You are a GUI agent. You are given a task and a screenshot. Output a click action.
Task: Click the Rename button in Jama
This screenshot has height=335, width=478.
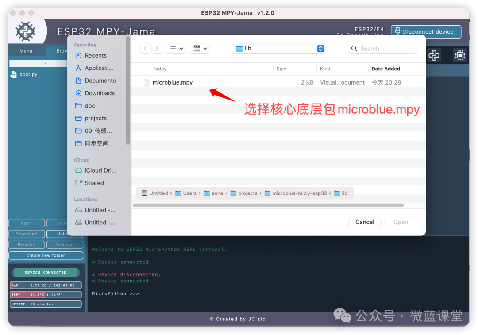coord(27,245)
